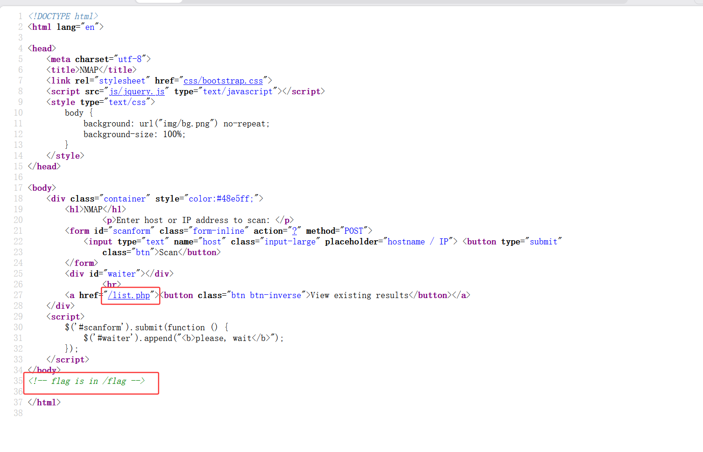Click the "btn btn-inverse" class value
This screenshot has height=452, width=703.
coord(266,295)
